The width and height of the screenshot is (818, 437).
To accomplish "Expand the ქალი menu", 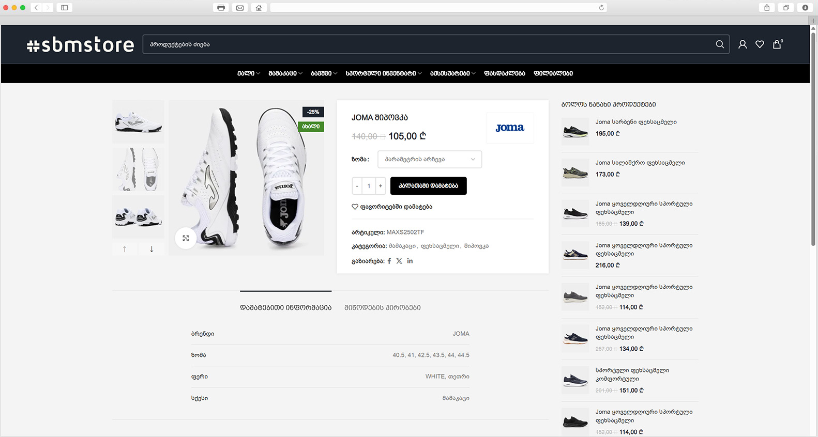I will tap(249, 73).
